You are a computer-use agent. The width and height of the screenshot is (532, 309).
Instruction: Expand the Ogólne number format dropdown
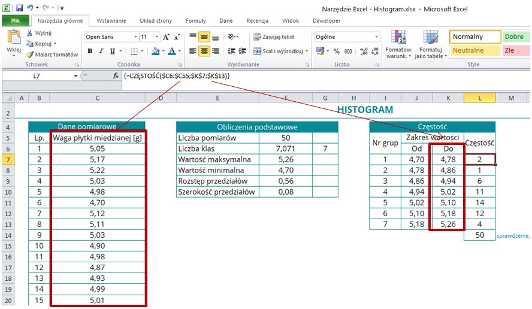tap(376, 37)
